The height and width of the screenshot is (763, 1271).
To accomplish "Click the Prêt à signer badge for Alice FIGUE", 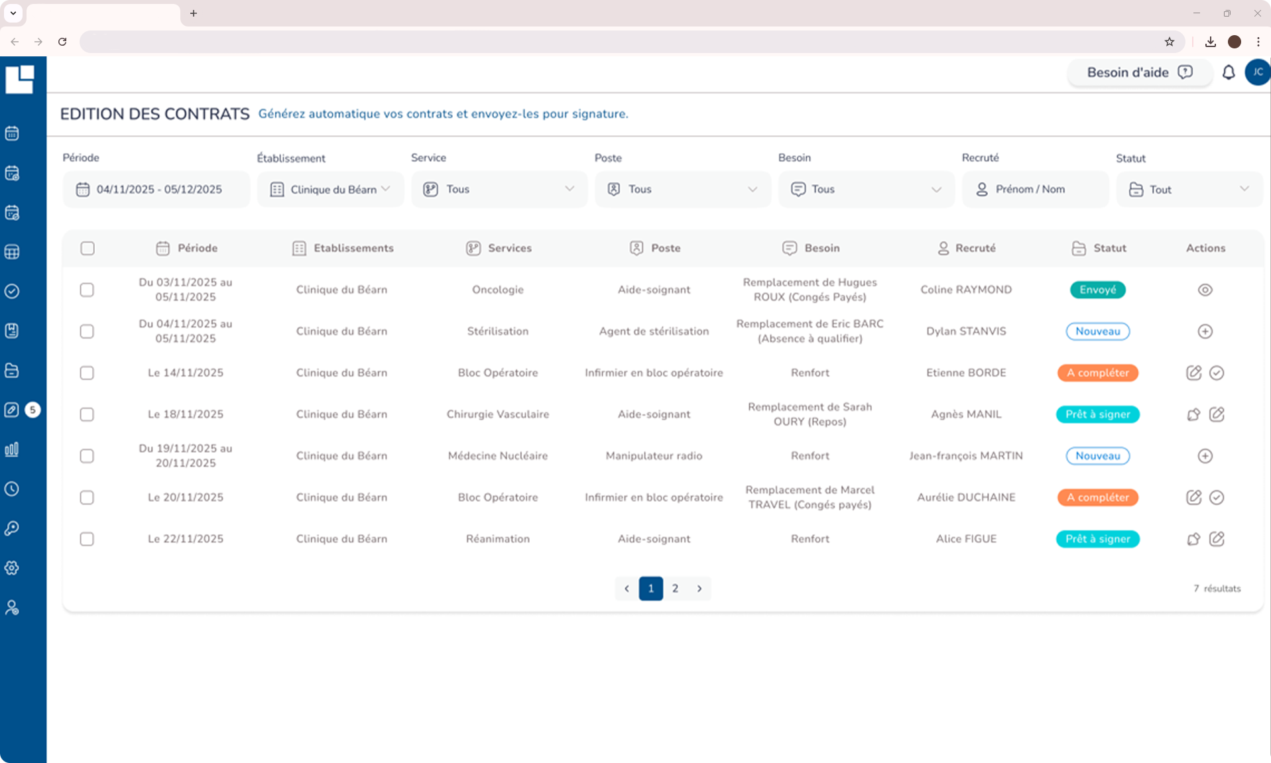I will tap(1097, 539).
